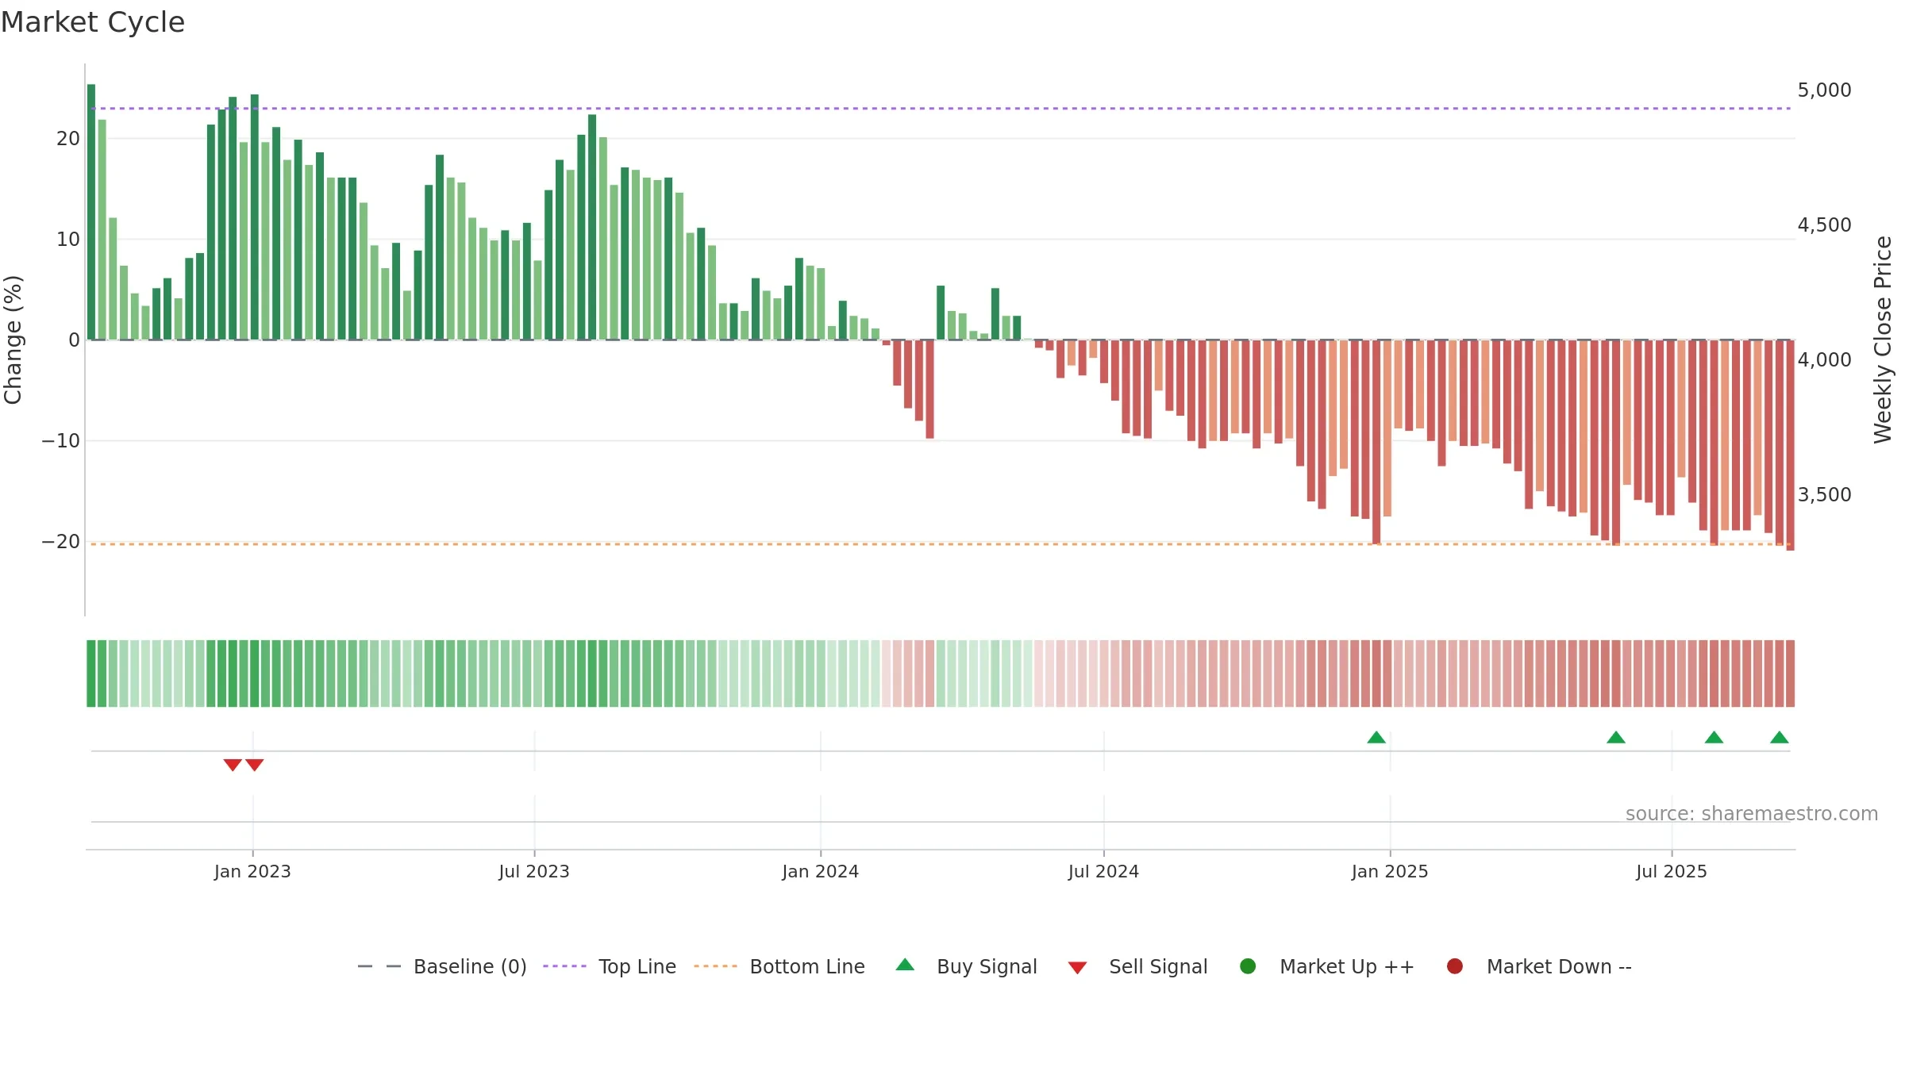Click the Market Cycle chart title
The image size is (1905, 1071).
pos(93,22)
